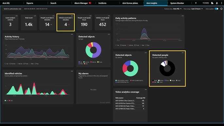
Task: Open the Detected people card options menu
Action: (183, 53)
